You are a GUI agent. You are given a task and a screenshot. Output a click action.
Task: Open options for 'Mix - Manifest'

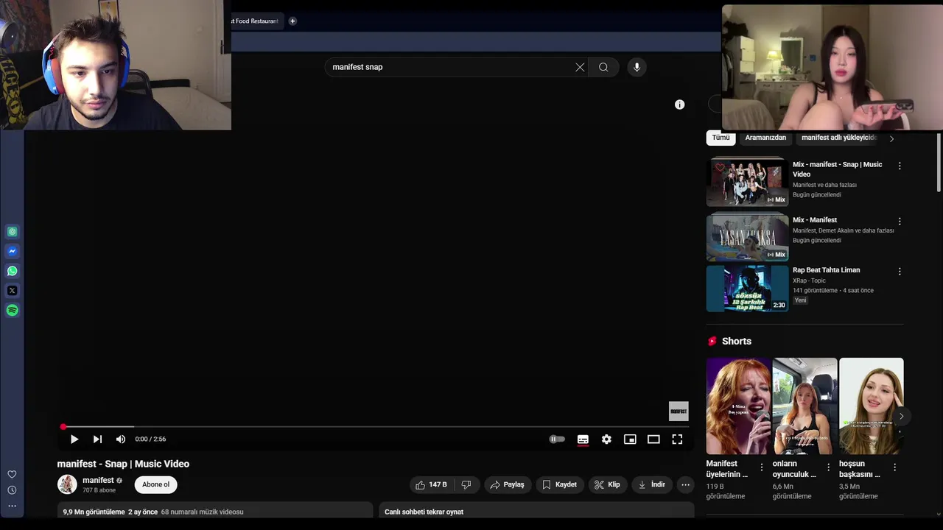point(900,222)
